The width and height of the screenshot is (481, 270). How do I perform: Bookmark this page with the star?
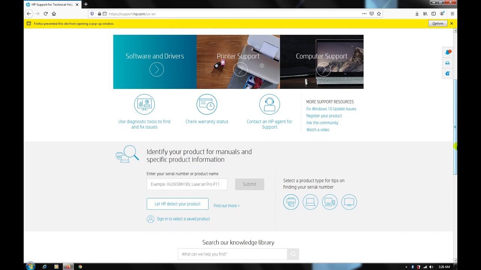(x=379, y=14)
